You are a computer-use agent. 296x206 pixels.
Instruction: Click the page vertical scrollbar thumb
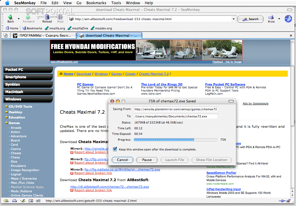click(292, 96)
